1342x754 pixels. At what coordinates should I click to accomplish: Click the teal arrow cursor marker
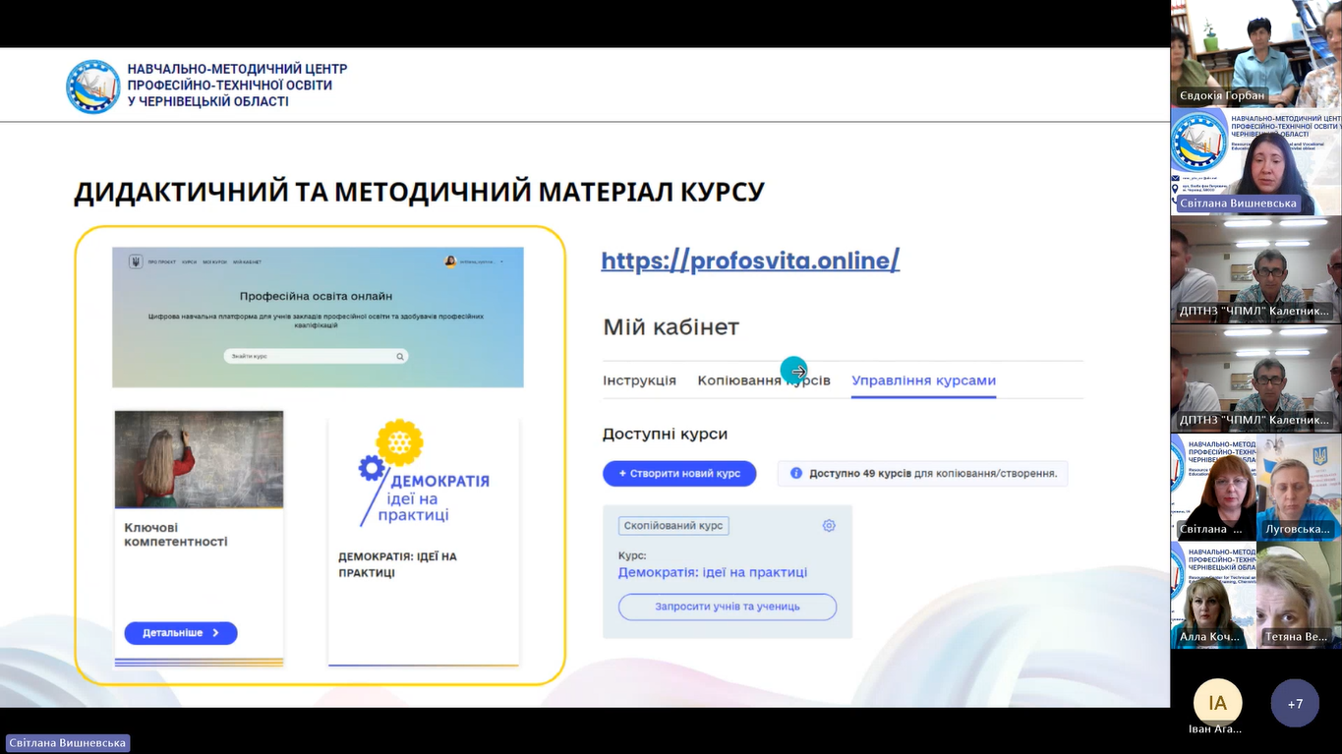pos(793,371)
